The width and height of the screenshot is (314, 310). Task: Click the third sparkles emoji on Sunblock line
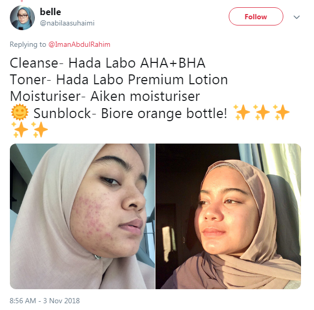281,112
